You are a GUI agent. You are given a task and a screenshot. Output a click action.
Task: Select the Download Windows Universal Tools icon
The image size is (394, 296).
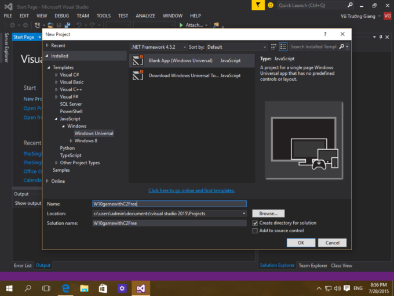138,75
